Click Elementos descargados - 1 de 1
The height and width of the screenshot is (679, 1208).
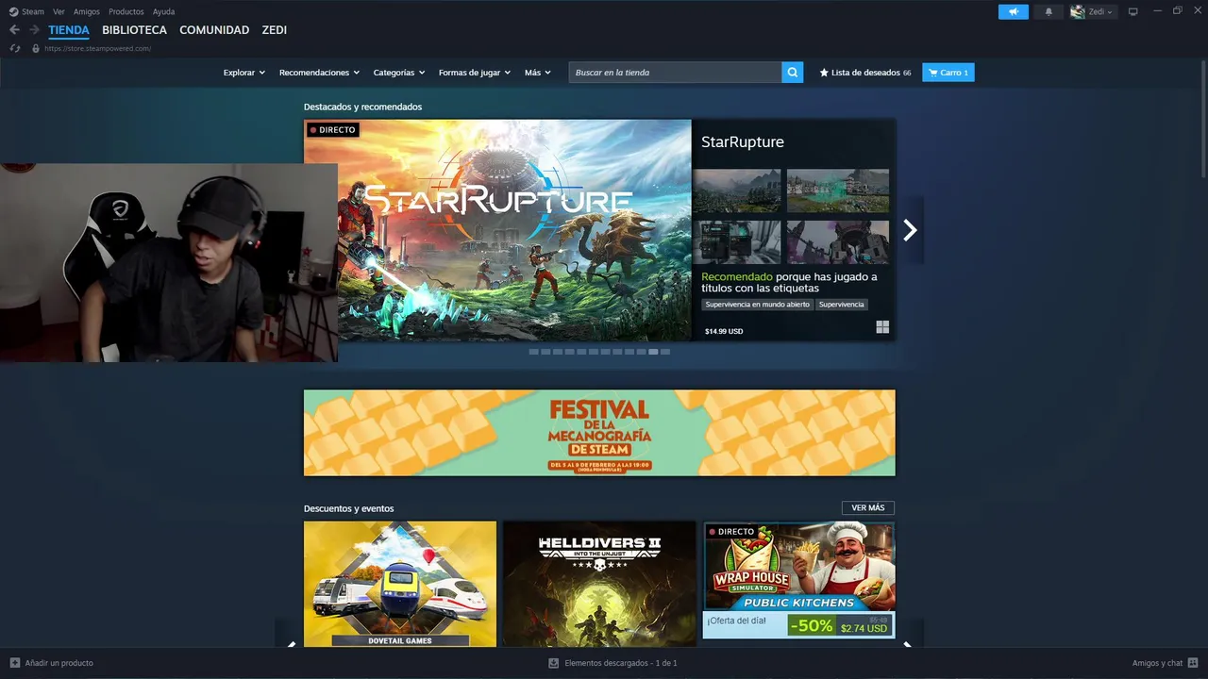click(621, 663)
